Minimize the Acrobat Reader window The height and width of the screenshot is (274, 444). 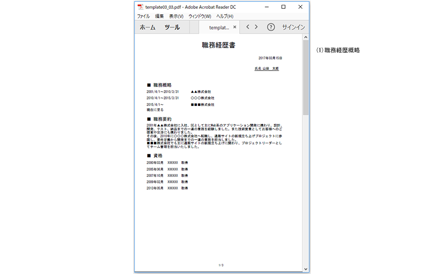click(267, 7)
